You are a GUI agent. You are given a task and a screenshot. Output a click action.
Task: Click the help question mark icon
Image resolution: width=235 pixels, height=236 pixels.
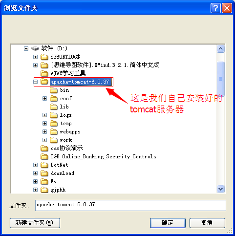pos(215,8)
